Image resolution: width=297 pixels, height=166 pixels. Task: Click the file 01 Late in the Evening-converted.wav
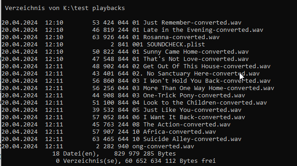[x=198, y=30]
